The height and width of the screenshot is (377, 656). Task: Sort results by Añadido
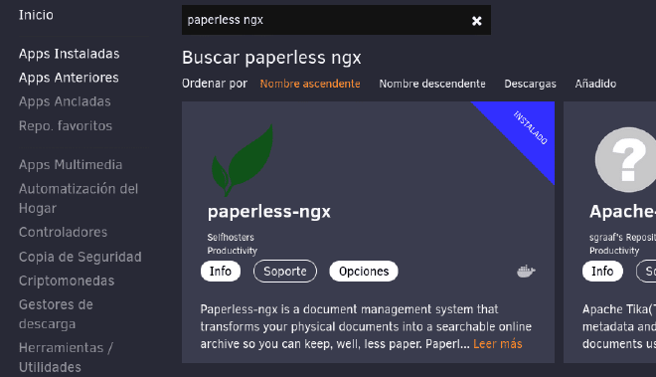(595, 84)
